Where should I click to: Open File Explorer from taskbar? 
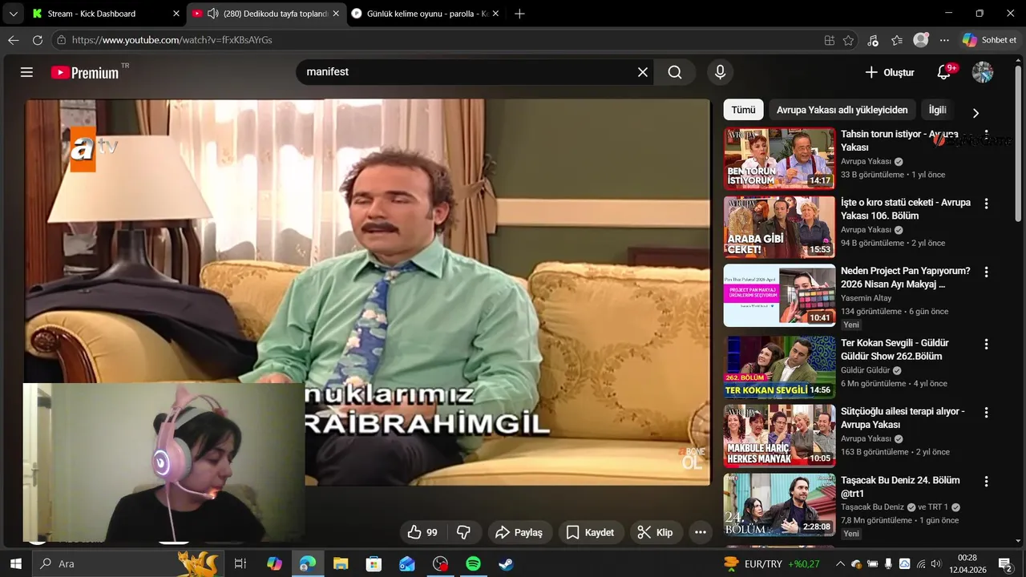[341, 563]
